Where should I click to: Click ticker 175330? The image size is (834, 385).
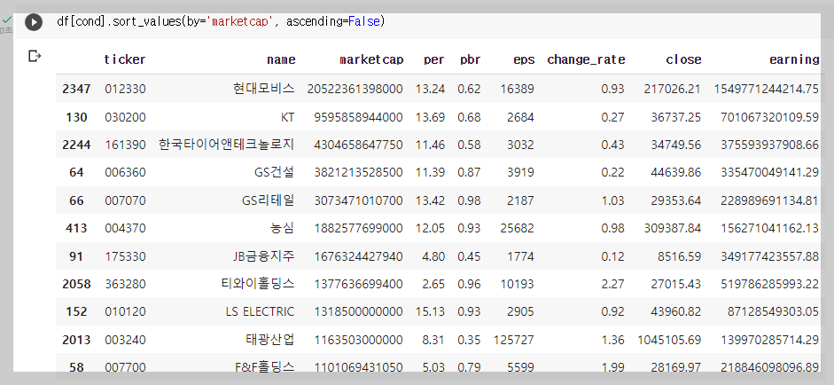coord(125,256)
